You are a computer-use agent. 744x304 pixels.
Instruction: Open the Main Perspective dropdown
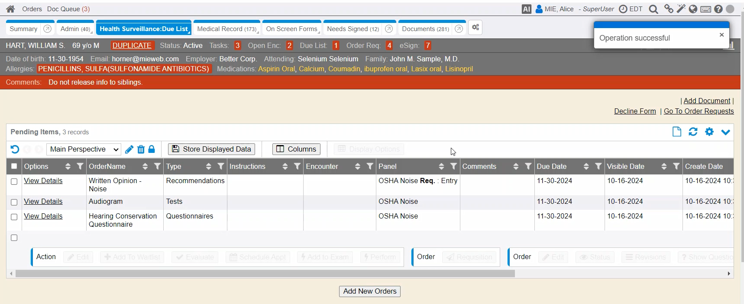tap(84, 149)
